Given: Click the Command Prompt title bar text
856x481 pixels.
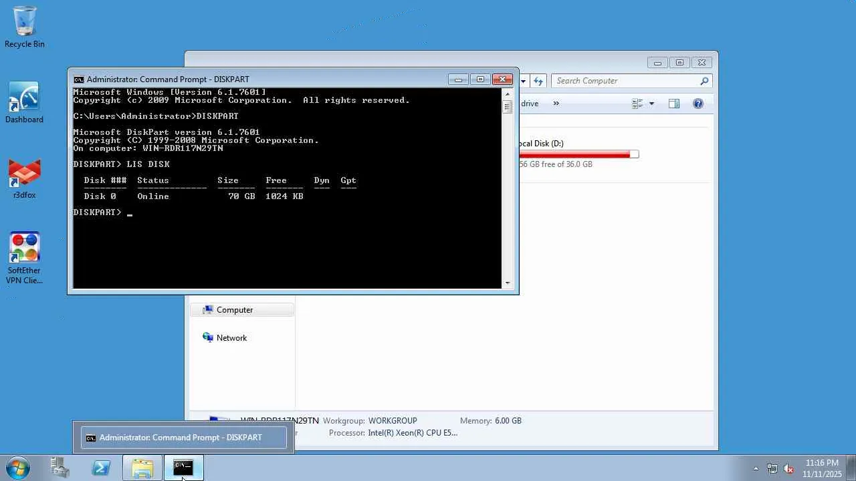Looking at the screenshot, I should pyautogui.click(x=168, y=79).
